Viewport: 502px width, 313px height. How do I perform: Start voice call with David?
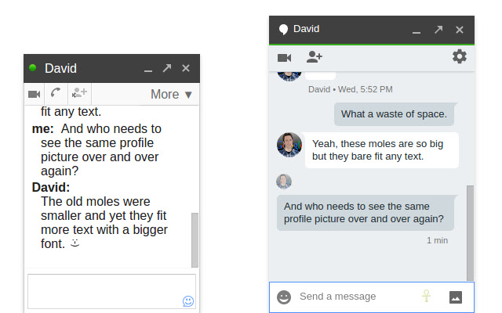(x=56, y=95)
